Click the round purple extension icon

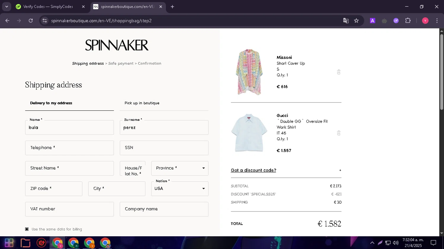click(396, 21)
